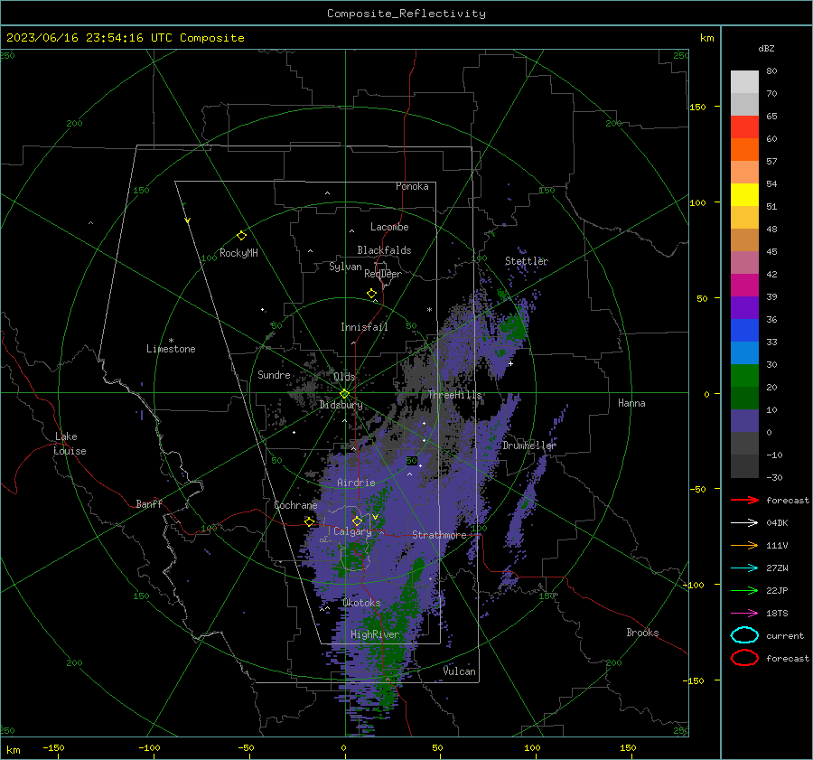This screenshot has height=760, width=813.
Task: Select the cyan 27ZW arrow icon
Action: pyautogui.click(x=744, y=568)
